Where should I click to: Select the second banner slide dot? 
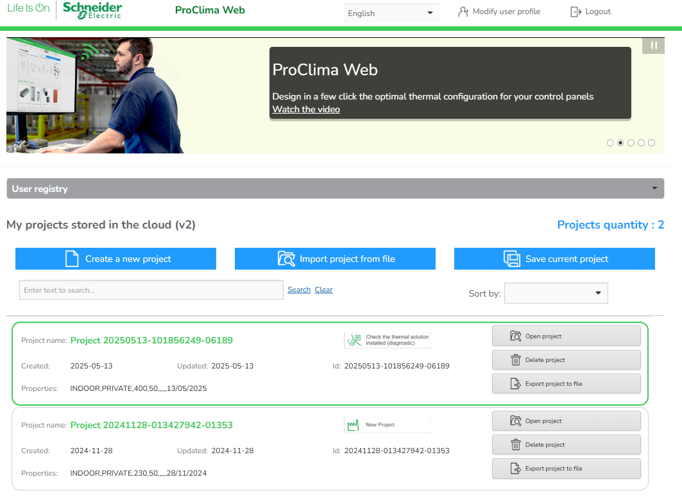click(620, 143)
